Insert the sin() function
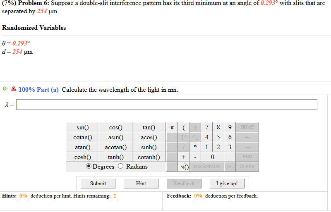331x212 pixels. (83, 127)
